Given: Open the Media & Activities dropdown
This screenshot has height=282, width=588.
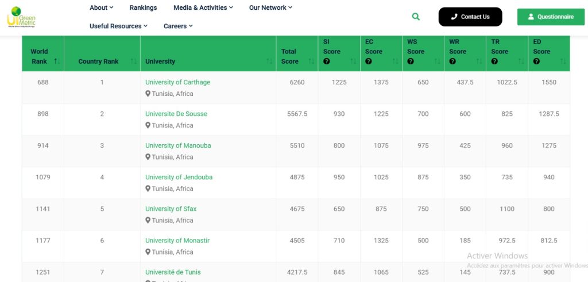Looking at the screenshot, I should [x=203, y=7].
